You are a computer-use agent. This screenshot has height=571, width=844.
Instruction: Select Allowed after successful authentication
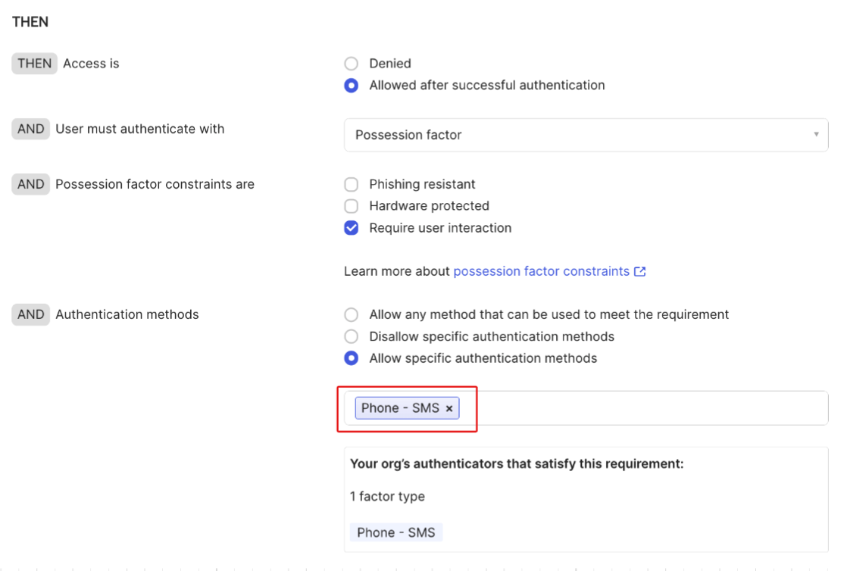coord(351,86)
